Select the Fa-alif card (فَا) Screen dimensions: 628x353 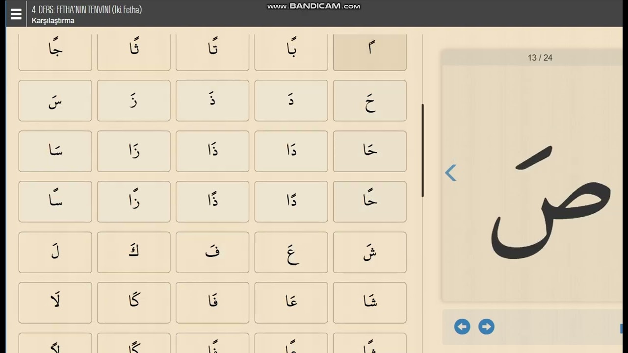pyautogui.click(x=212, y=303)
